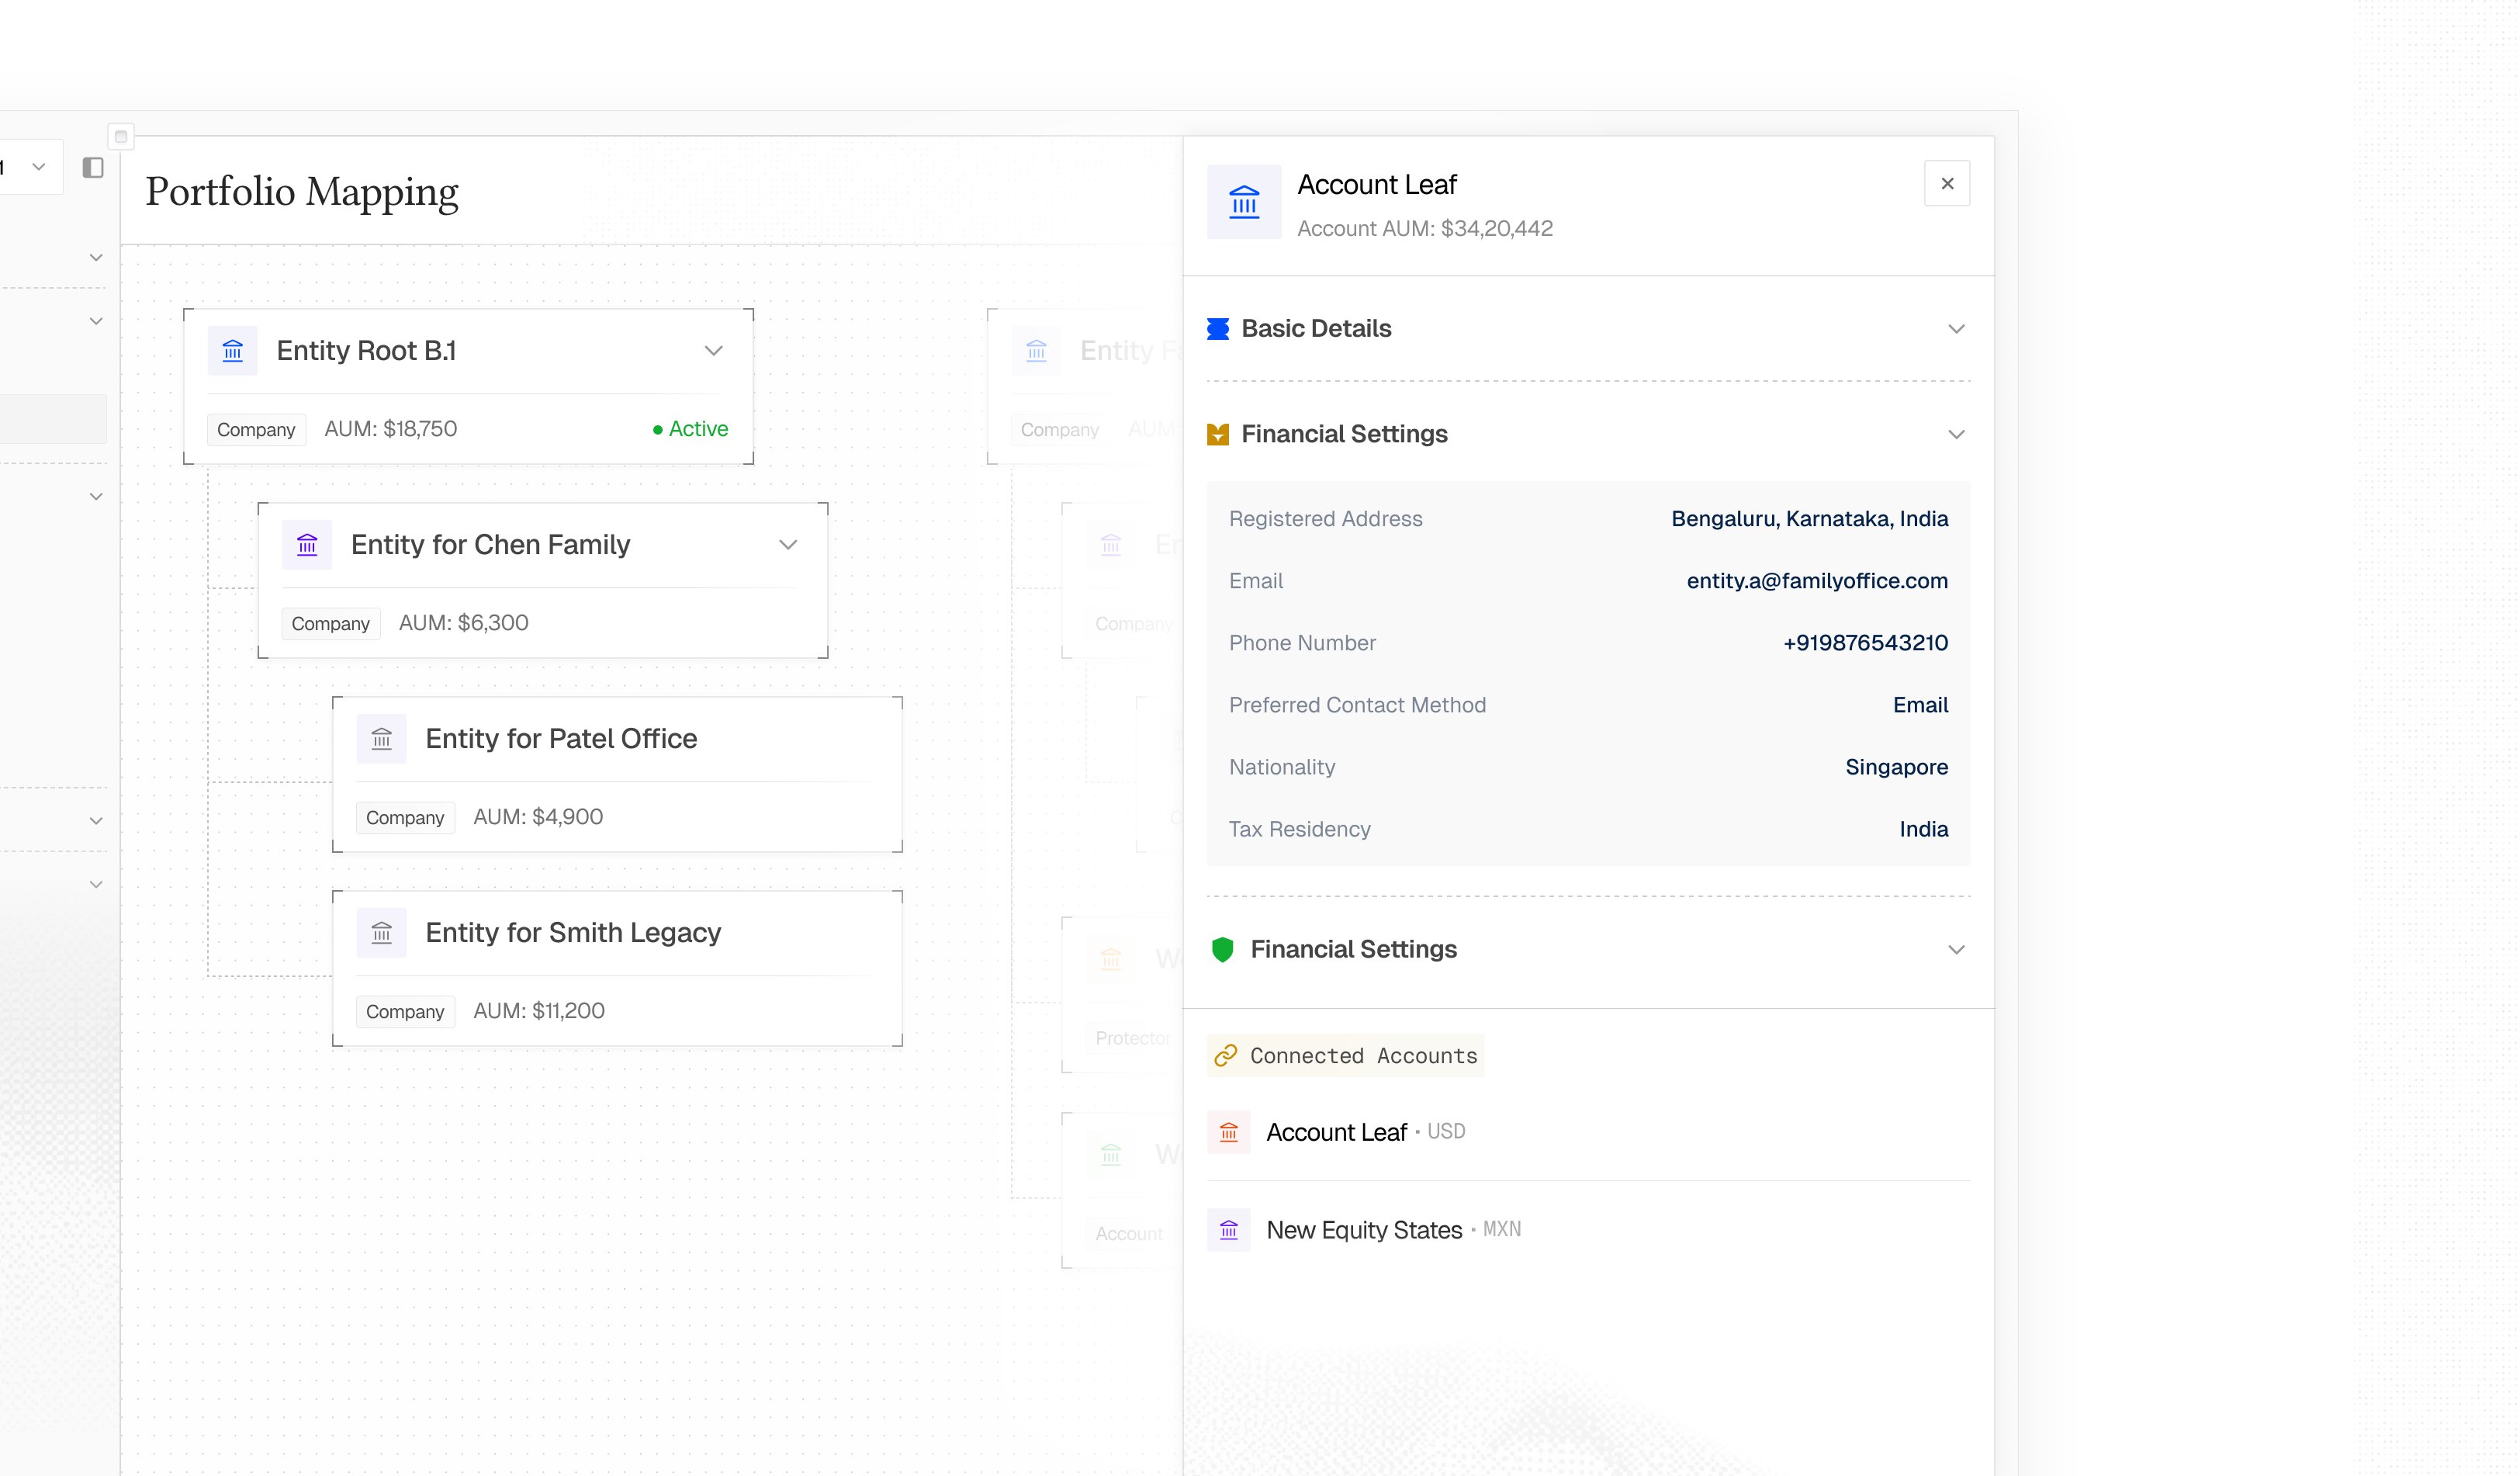Collapse the Entity for Chen Family card
Image resolution: width=2520 pixels, height=1476 pixels.
(788, 545)
